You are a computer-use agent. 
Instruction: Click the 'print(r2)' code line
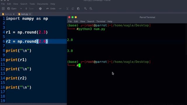(x=16, y=78)
